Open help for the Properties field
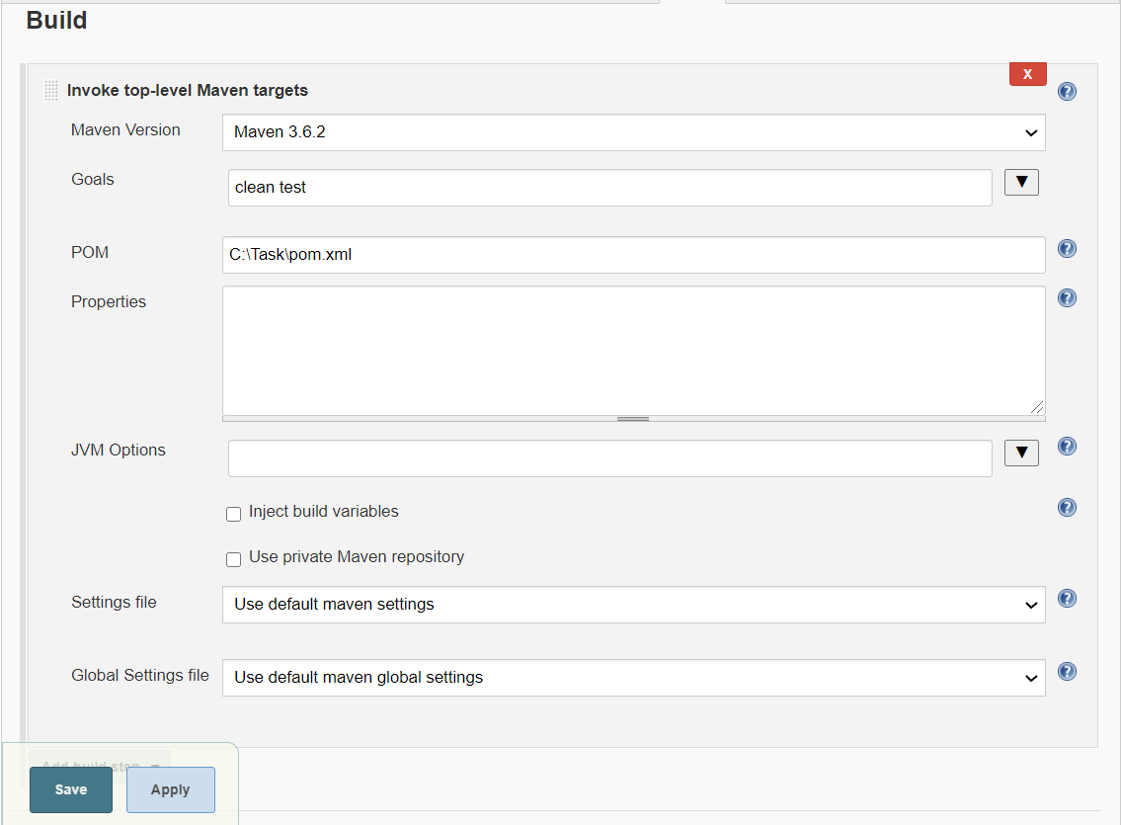Screen dimensions: 1121x825 coord(1067,297)
